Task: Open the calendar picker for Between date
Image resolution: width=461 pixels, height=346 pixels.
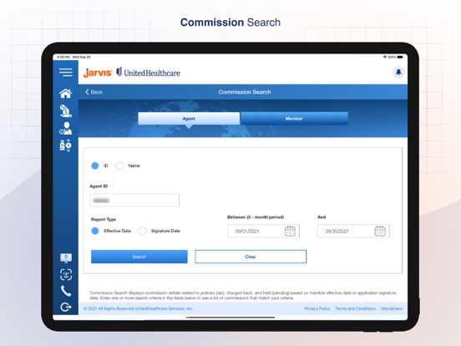Action: point(290,231)
